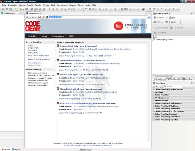
Task: Click News in welcome page navigation
Action: tap(44, 36)
